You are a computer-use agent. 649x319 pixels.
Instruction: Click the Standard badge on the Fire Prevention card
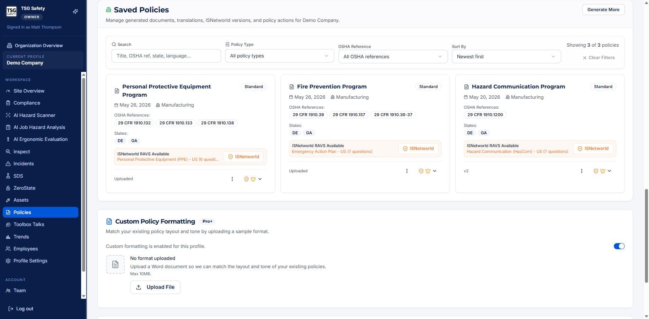click(x=428, y=87)
